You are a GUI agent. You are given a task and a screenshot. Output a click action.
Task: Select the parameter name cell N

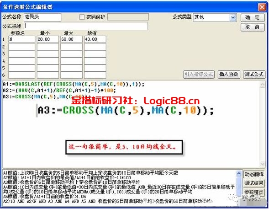coord(21,39)
